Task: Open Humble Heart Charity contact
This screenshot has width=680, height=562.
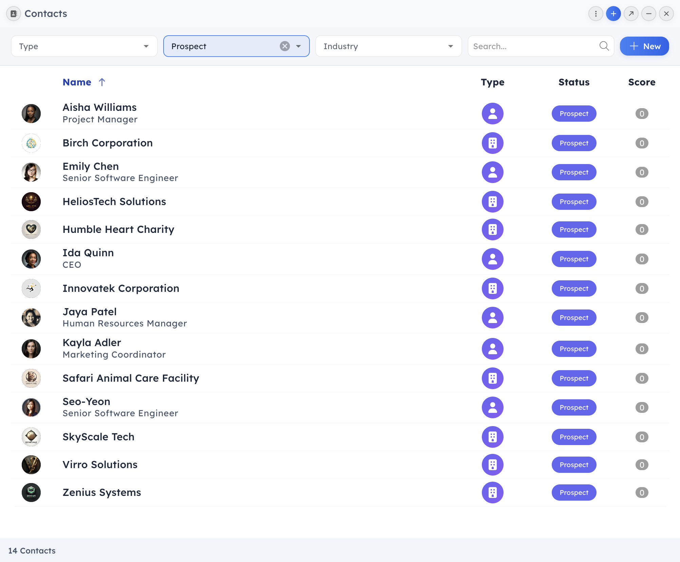Action: pyautogui.click(x=118, y=229)
